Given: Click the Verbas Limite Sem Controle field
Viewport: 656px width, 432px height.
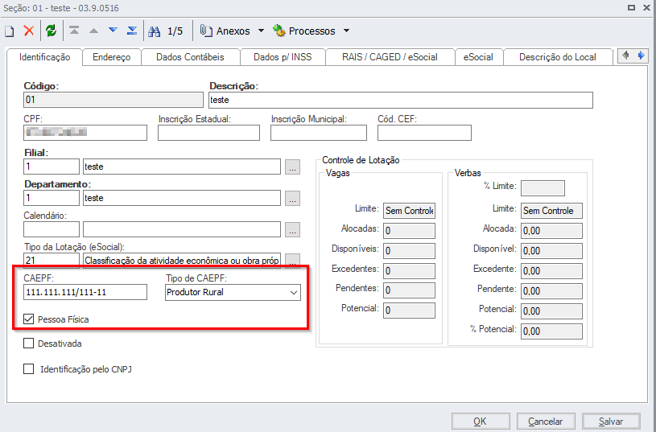Looking at the screenshot, I should pyautogui.click(x=551, y=211).
